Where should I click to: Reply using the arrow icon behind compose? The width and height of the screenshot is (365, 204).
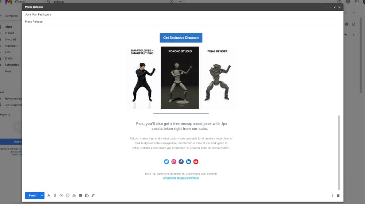click(346, 34)
